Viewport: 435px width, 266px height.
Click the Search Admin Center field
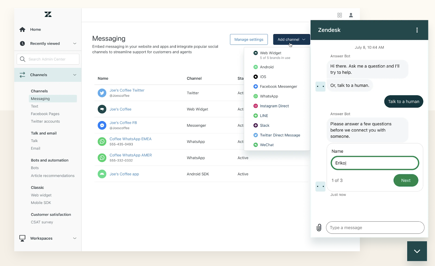point(48,59)
